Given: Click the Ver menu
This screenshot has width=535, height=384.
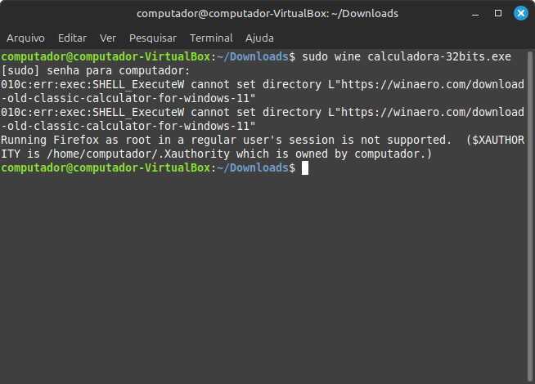Looking at the screenshot, I should [108, 38].
